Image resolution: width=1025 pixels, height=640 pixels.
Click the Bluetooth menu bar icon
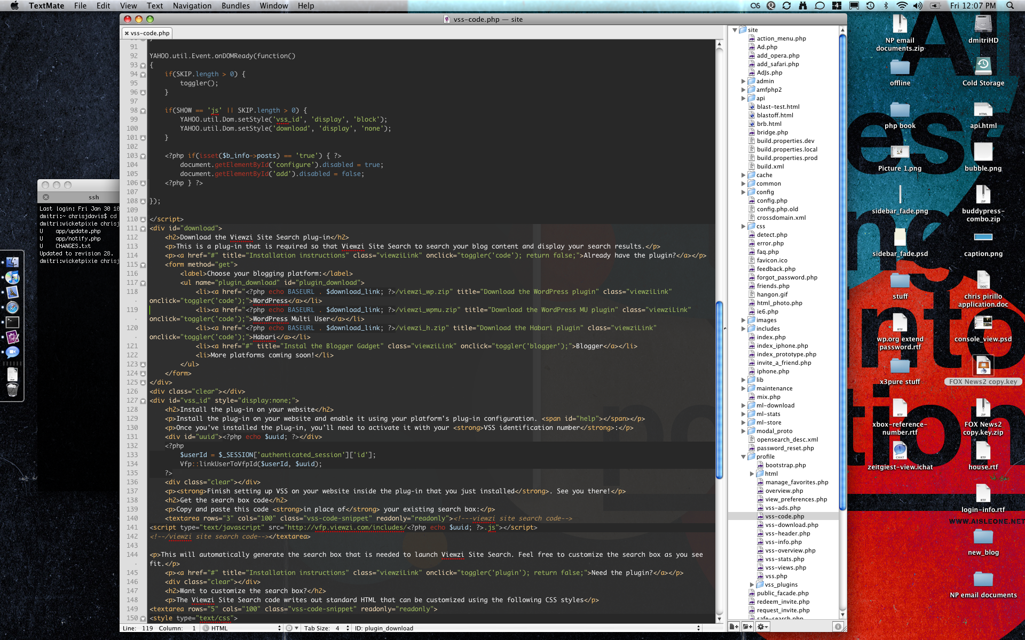point(886,6)
